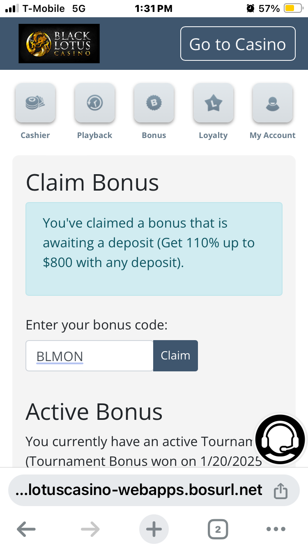Go forward with the browser forward arrow
This screenshot has width=308, height=548.
pos(90,530)
